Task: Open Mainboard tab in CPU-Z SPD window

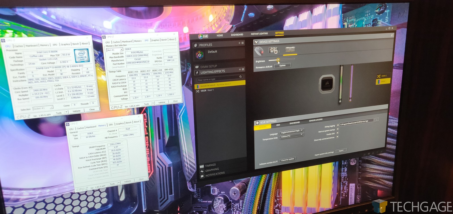Action: pyautogui.click(x=127, y=41)
